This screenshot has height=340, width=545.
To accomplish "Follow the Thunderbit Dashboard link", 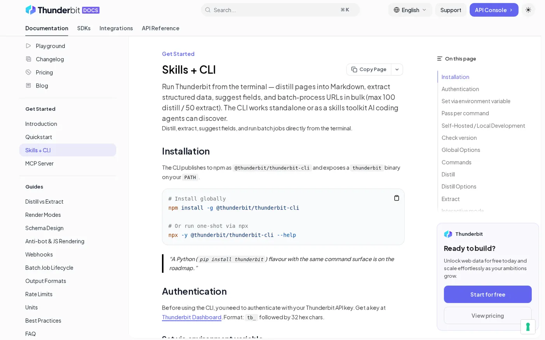I will [x=192, y=317].
